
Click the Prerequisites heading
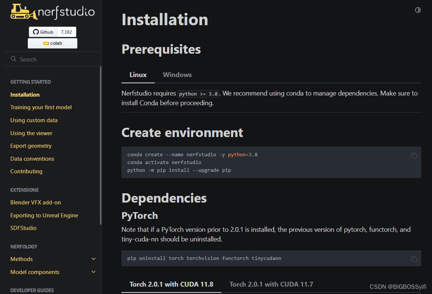[x=161, y=49]
